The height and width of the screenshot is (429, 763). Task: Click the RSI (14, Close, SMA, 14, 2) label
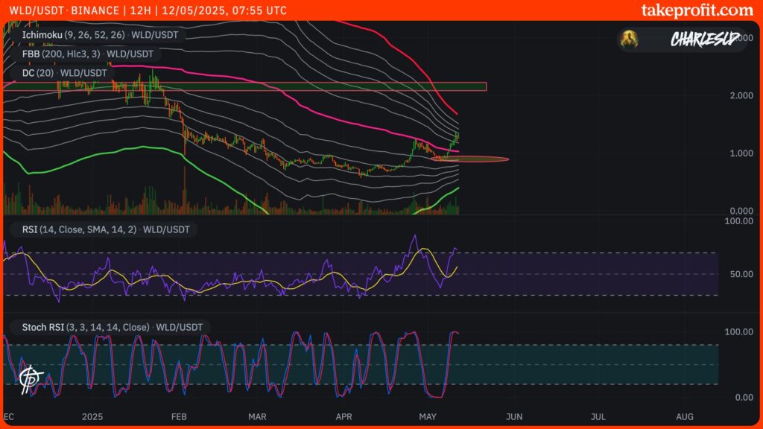pyautogui.click(x=78, y=229)
